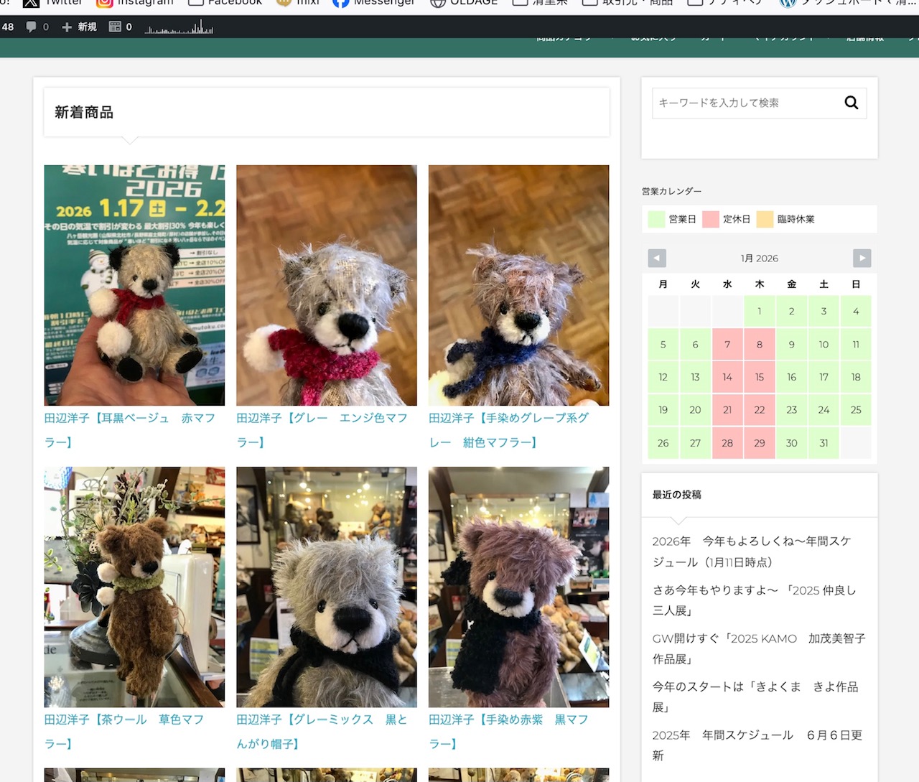Screen dimensions: 919x782
Task: Select January 17 in the calendar
Action: click(x=824, y=377)
